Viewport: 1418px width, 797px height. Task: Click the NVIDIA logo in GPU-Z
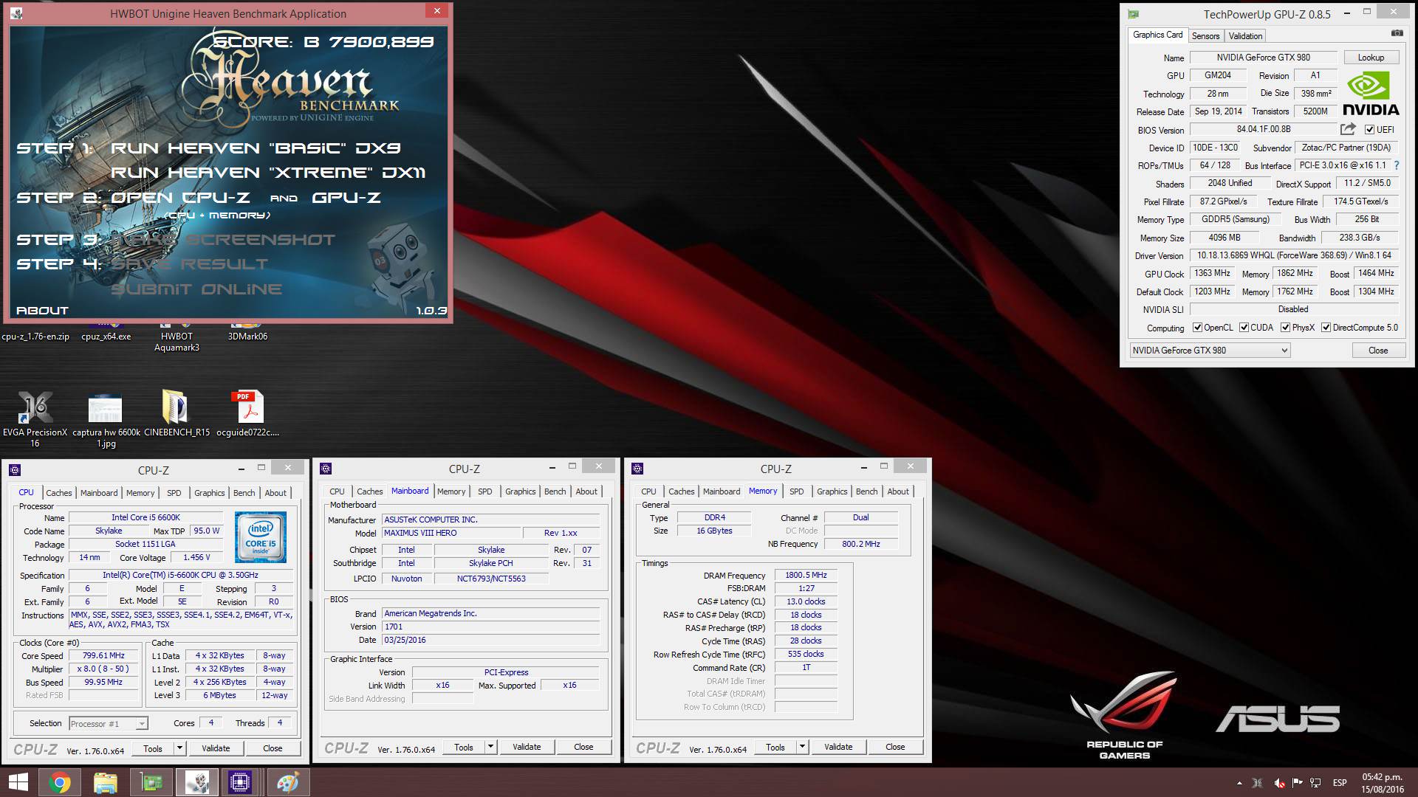pyautogui.click(x=1371, y=94)
